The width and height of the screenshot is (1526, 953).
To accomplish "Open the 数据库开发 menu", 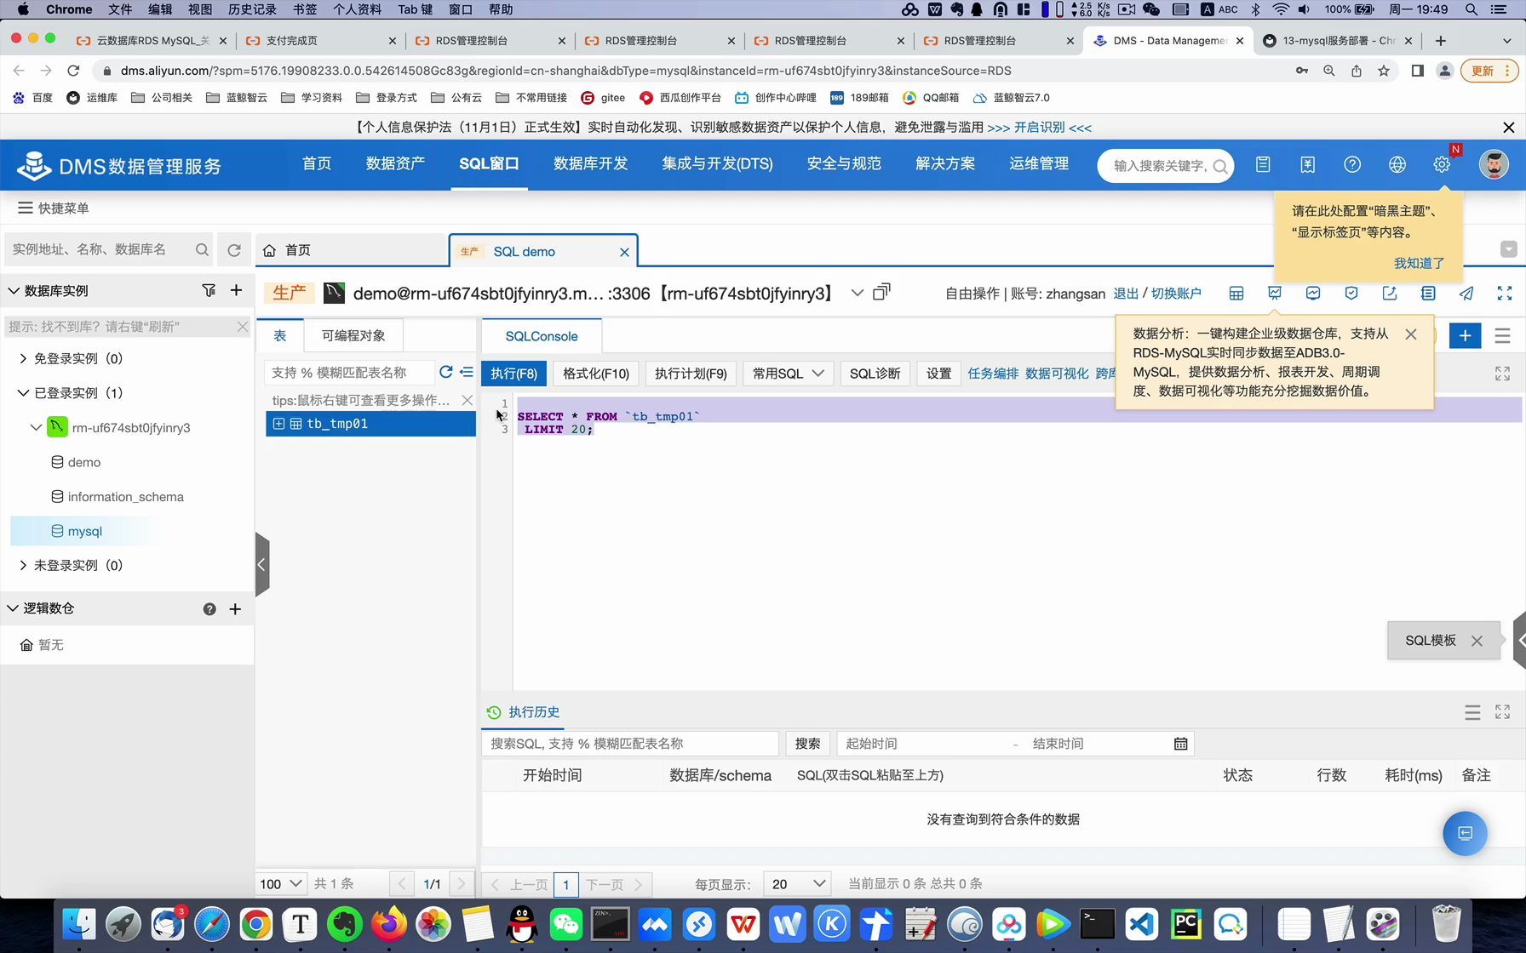I will pos(590,163).
